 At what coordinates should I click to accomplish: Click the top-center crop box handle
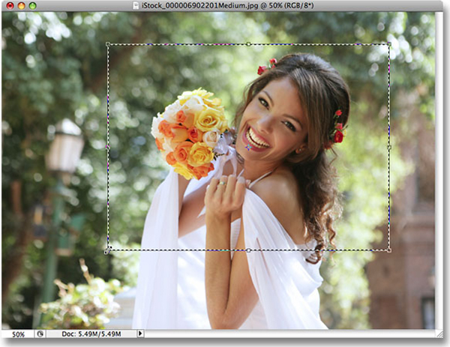pyautogui.click(x=248, y=44)
